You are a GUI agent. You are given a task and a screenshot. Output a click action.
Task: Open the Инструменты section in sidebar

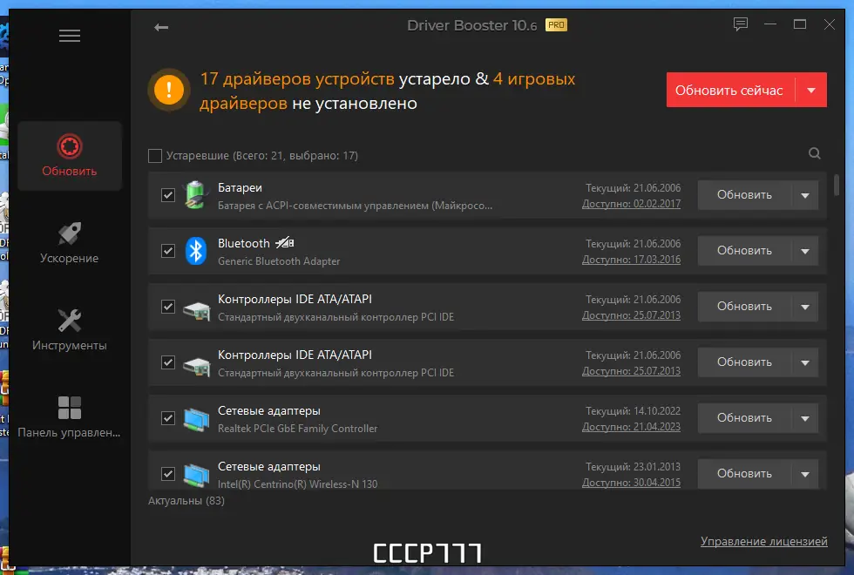tap(70, 330)
